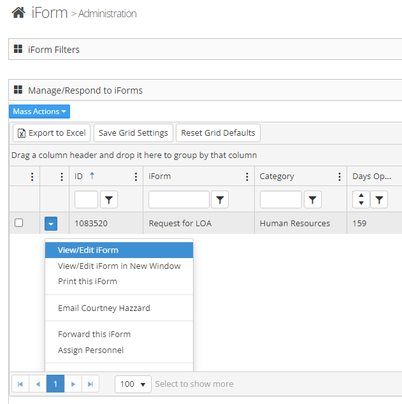The height and width of the screenshot is (404, 402).
Task: Open the Mass Actions dropdown
Action: [39, 112]
